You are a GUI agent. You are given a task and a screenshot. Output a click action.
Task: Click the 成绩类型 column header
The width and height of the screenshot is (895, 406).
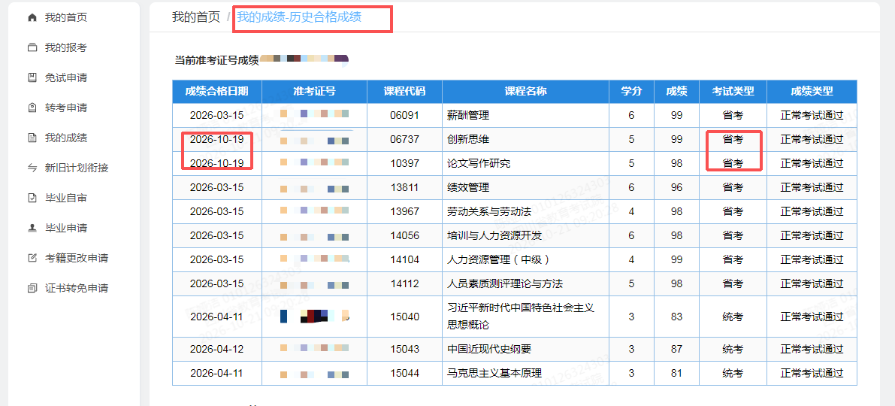(x=812, y=92)
